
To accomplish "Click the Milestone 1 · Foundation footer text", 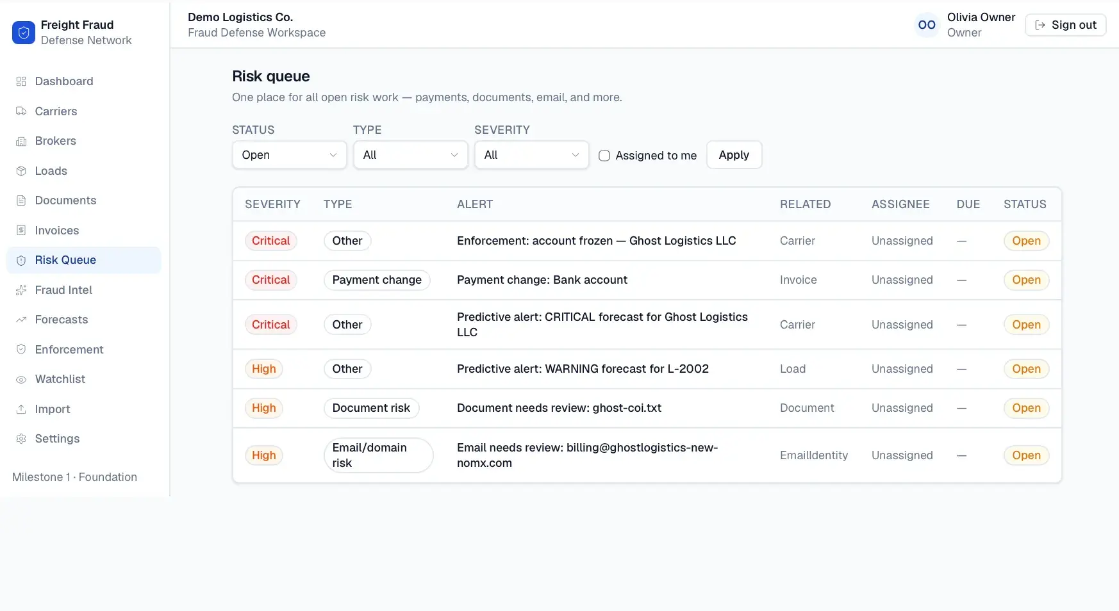I will [74, 477].
